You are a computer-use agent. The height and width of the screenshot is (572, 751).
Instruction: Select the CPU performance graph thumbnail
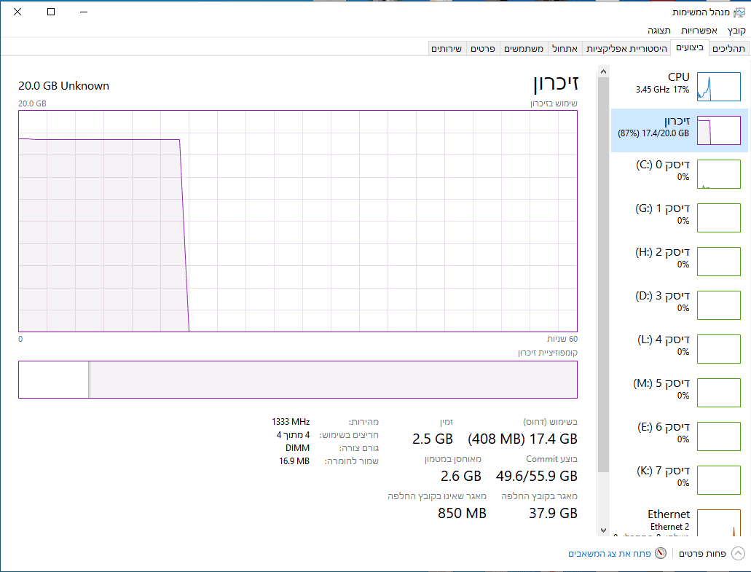pyautogui.click(x=718, y=87)
